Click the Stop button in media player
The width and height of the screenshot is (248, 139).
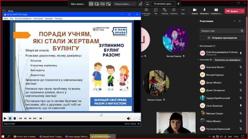point(15,118)
